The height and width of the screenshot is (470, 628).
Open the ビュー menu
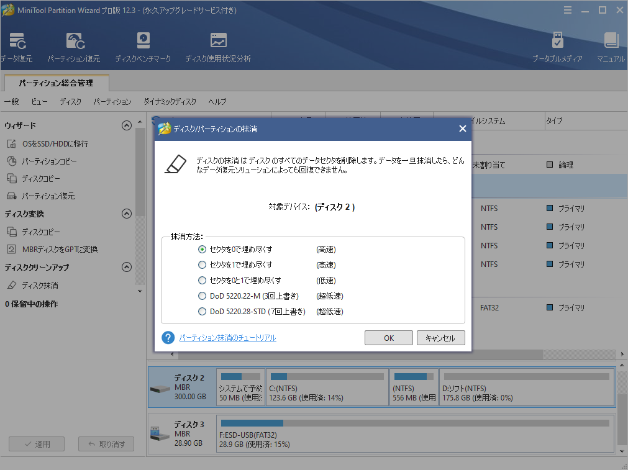click(39, 102)
